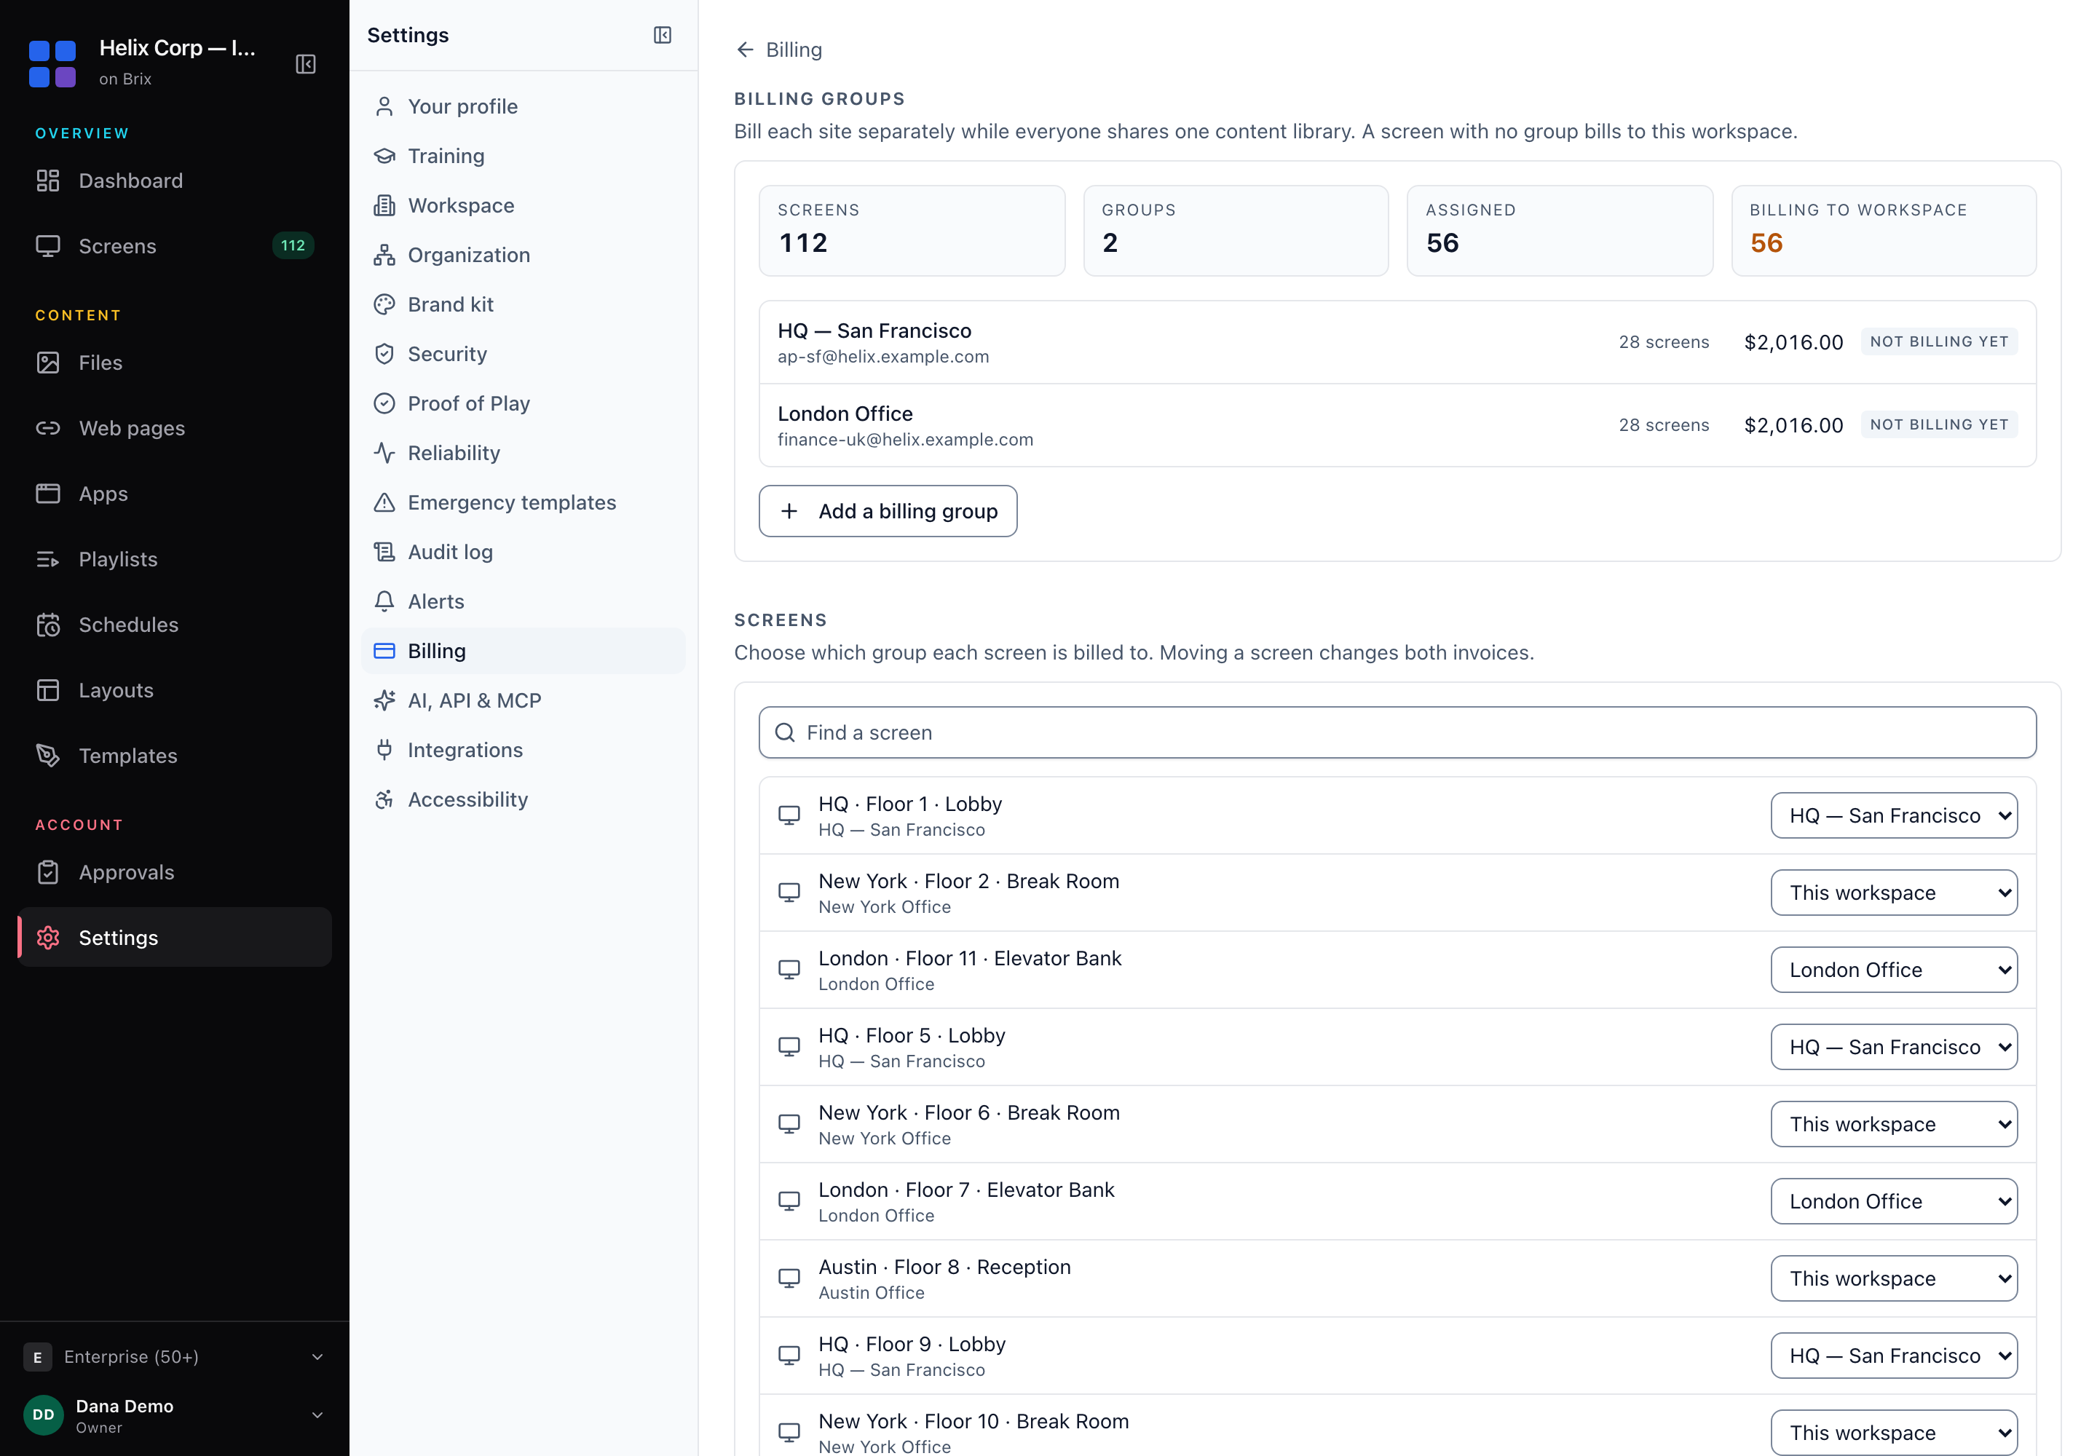Viewport: 2097px width, 1456px height.
Task: Open Training settings
Action: (524, 156)
